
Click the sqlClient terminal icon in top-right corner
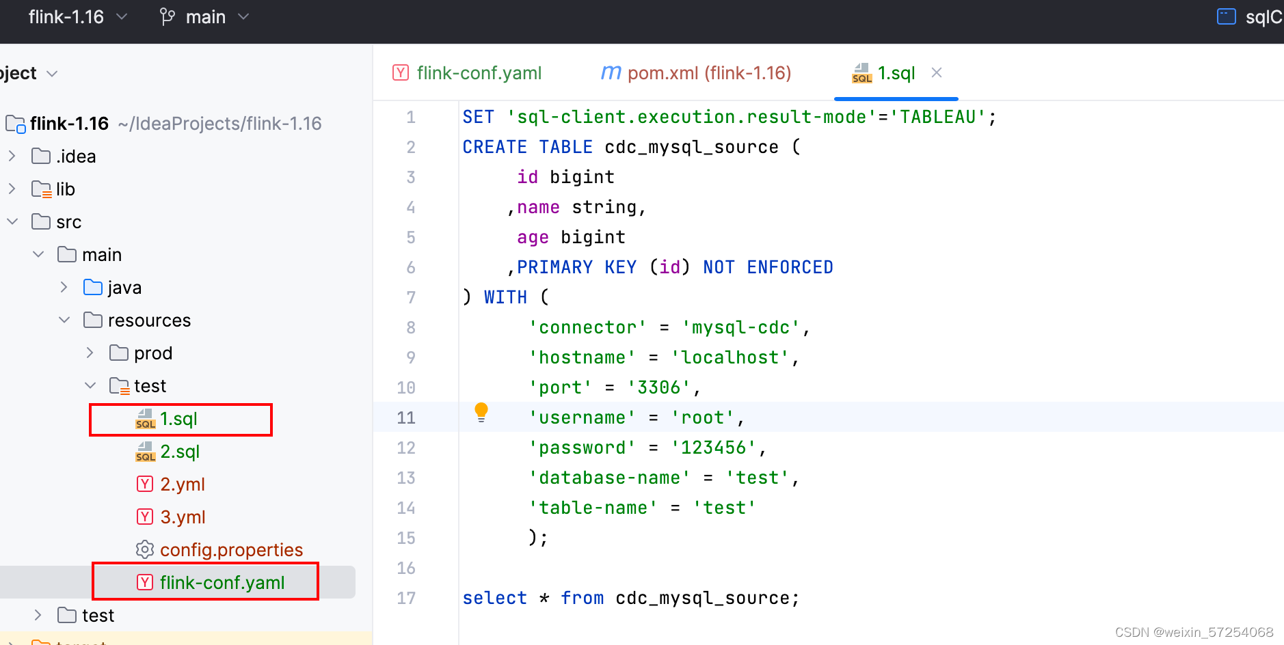click(1226, 16)
